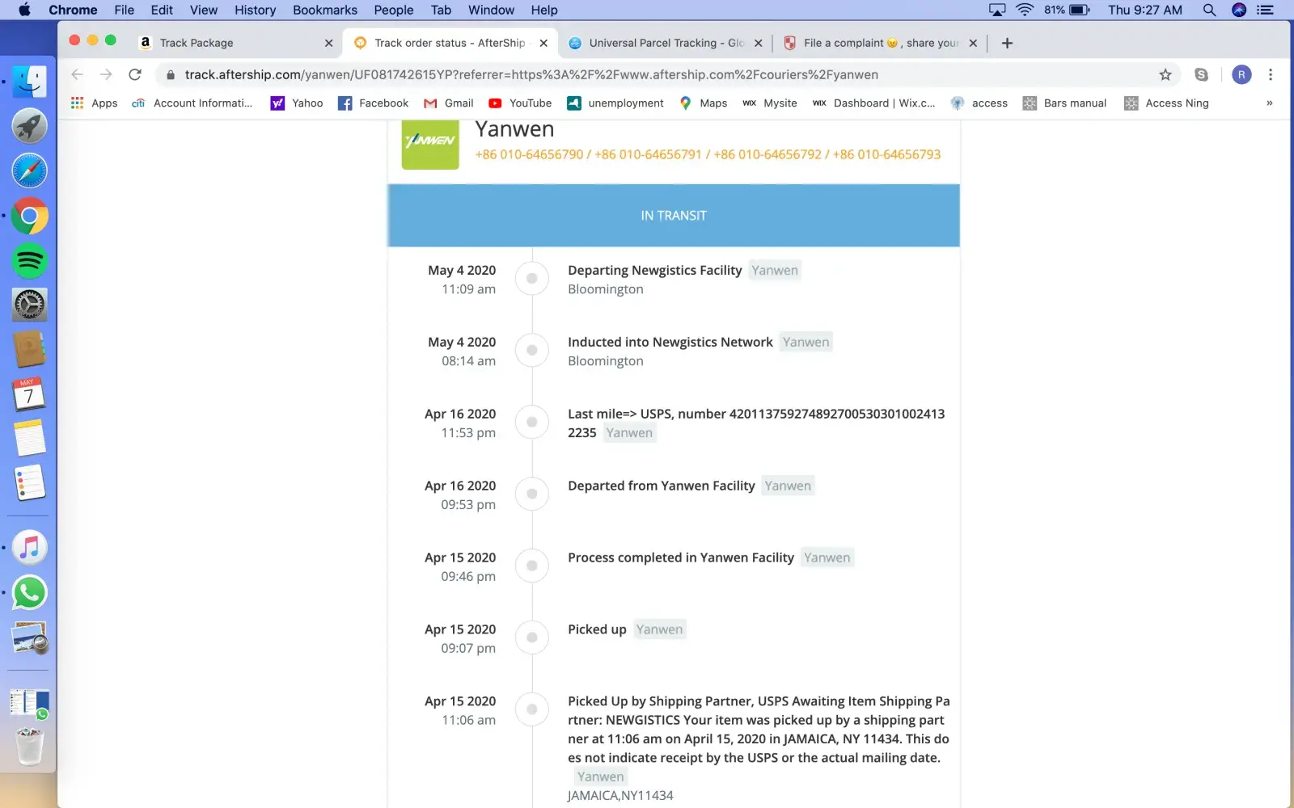Click the timeline dot for May 4 11:09 am
The image size is (1294, 808).
pos(532,279)
